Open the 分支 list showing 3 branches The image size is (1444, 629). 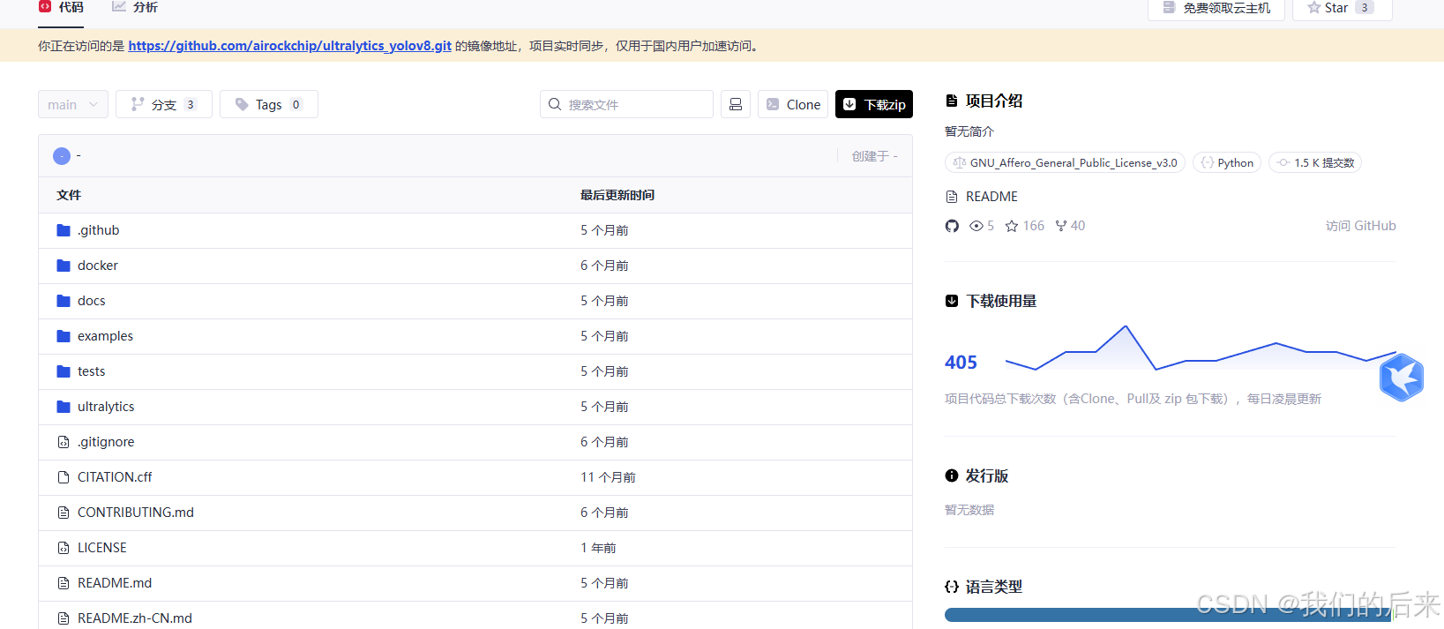point(164,104)
